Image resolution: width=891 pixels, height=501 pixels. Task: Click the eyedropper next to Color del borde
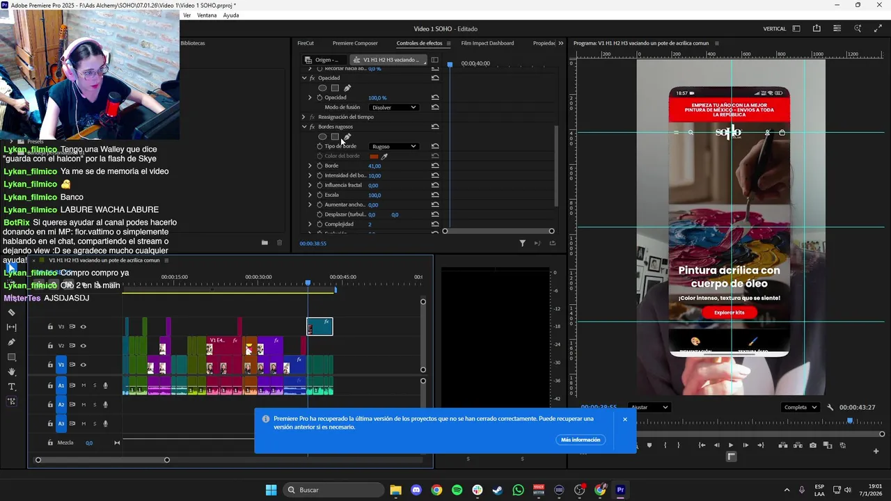click(x=384, y=156)
